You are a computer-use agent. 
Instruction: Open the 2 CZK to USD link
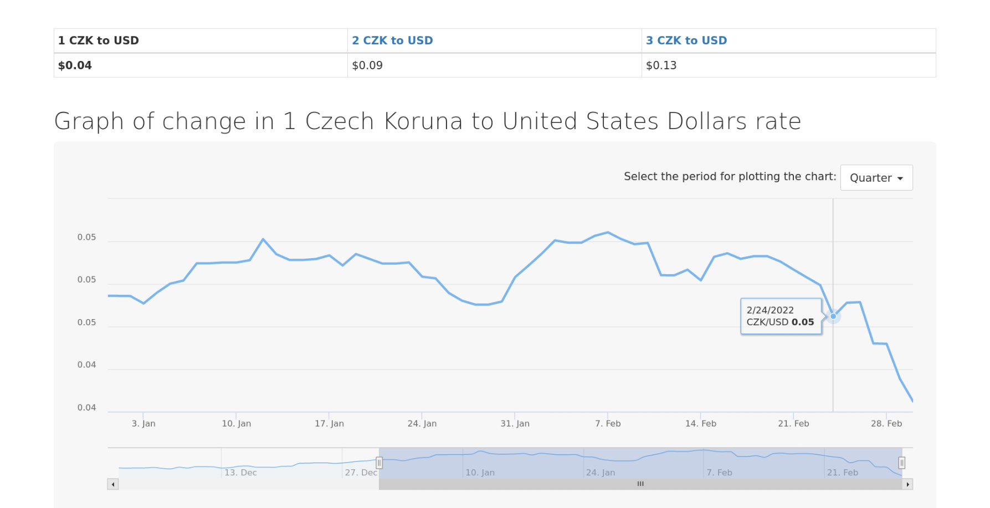[392, 40]
